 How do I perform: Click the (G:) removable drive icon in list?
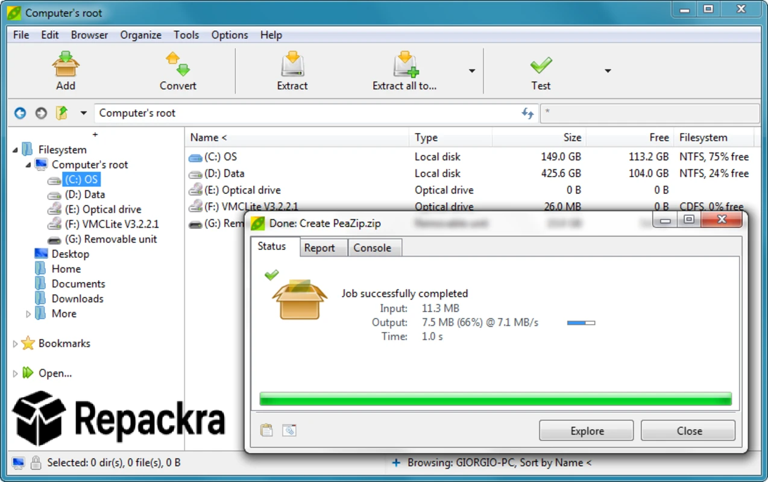pyautogui.click(x=195, y=225)
